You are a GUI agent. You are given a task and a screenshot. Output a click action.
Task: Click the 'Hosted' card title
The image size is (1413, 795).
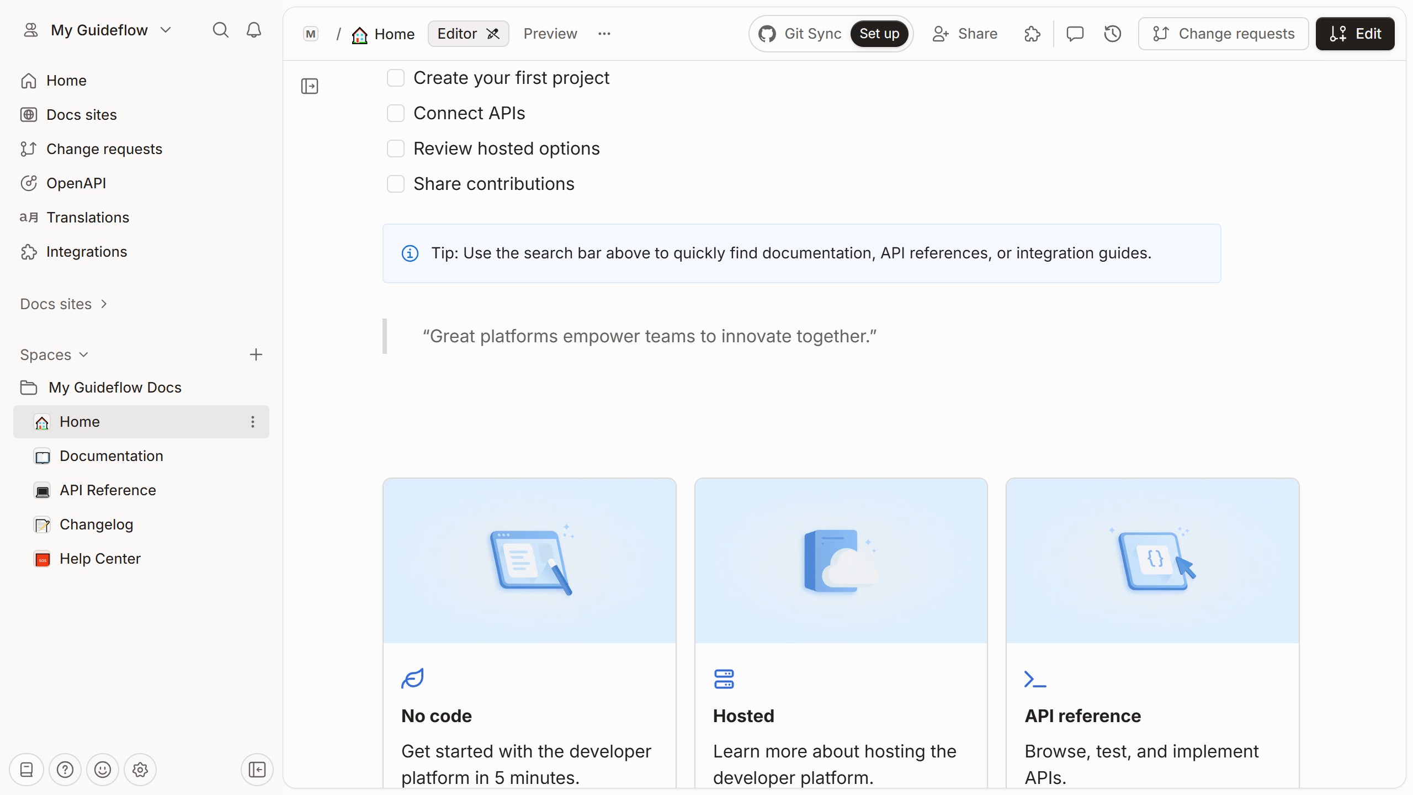click(743, 716)
